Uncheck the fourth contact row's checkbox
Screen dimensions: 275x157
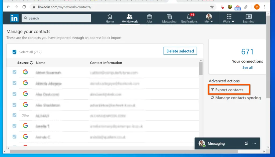click(x=15, y=105)
